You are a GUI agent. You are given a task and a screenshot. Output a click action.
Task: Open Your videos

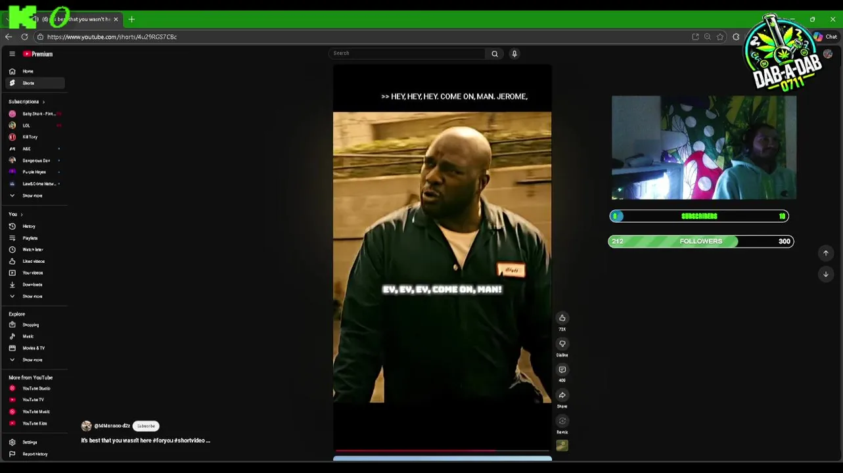[35, 273]
